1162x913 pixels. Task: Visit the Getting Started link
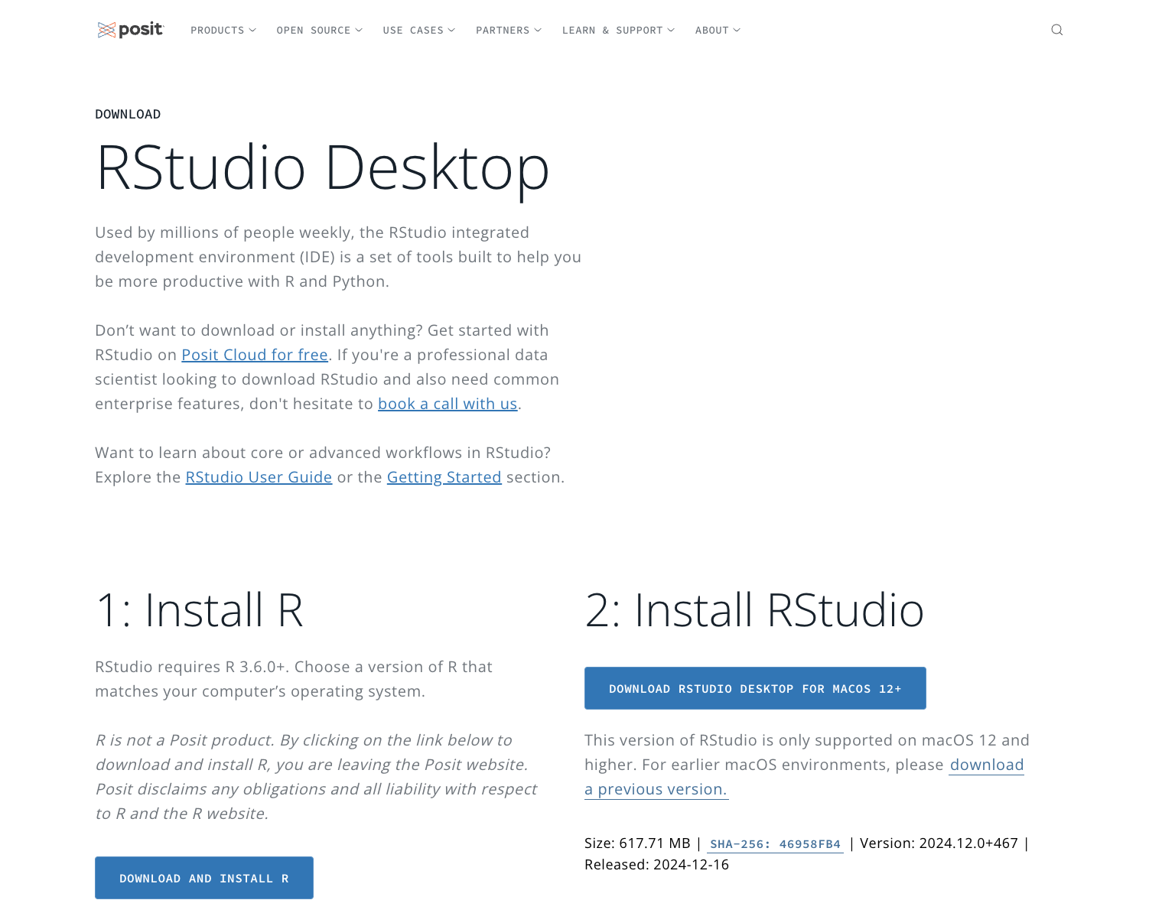pyautogui.click(x=444, y=477)
